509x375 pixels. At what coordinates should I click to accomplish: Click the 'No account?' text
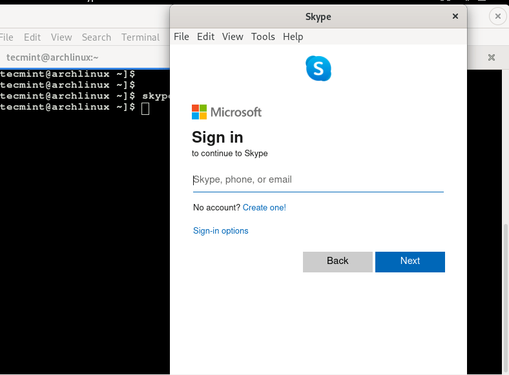216,208
